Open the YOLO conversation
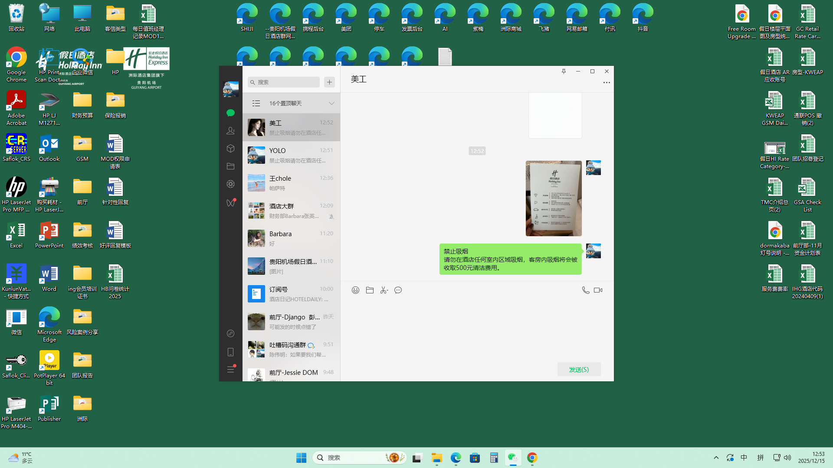The image size is (833, 468). [x=291, y=155]
